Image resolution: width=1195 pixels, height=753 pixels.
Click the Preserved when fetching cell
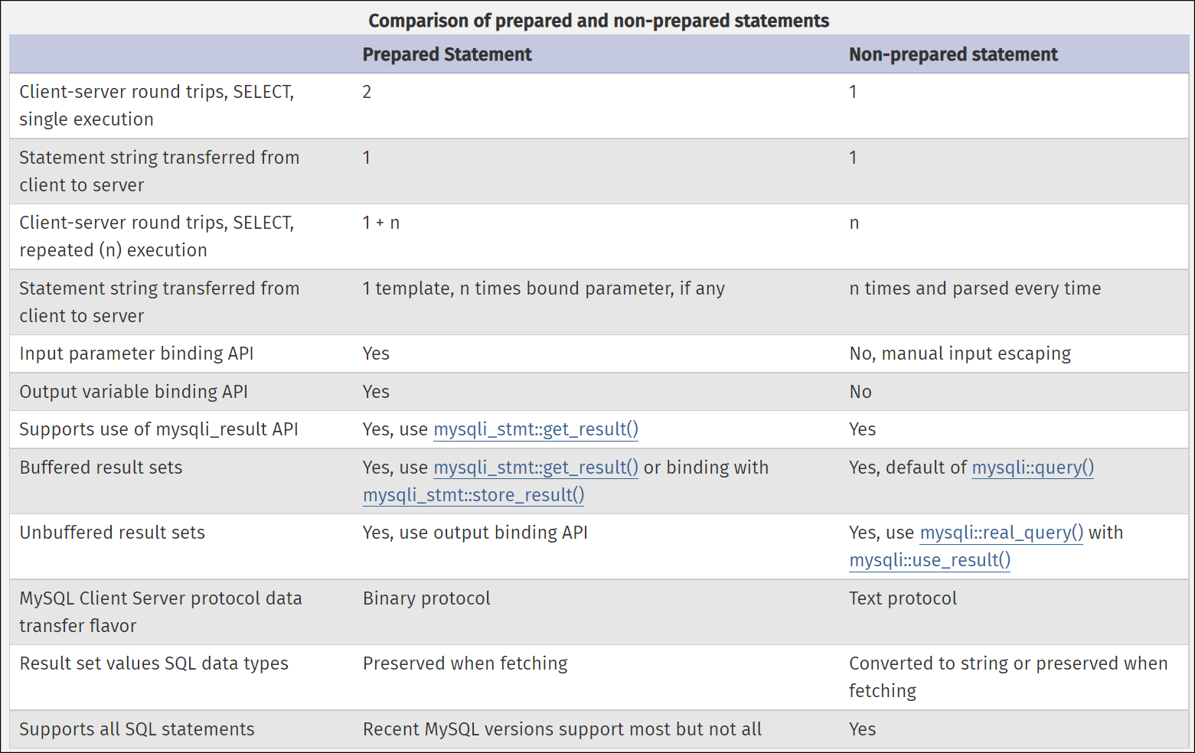465,663
